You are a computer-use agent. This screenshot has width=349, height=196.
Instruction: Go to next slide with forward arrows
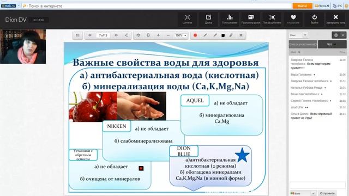point(116,35)
